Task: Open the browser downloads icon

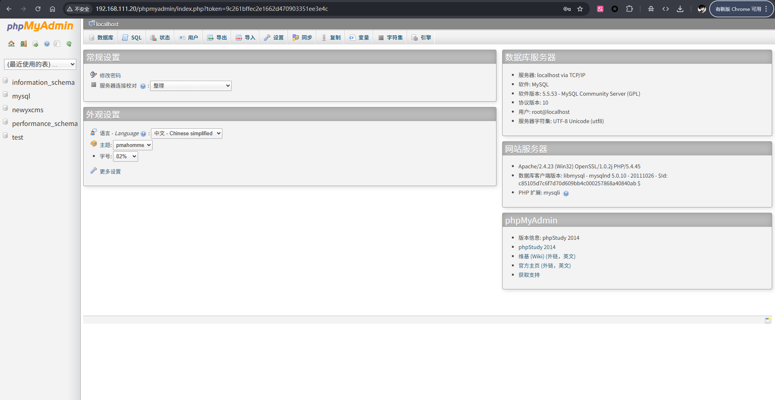Action: pos(680,9)
